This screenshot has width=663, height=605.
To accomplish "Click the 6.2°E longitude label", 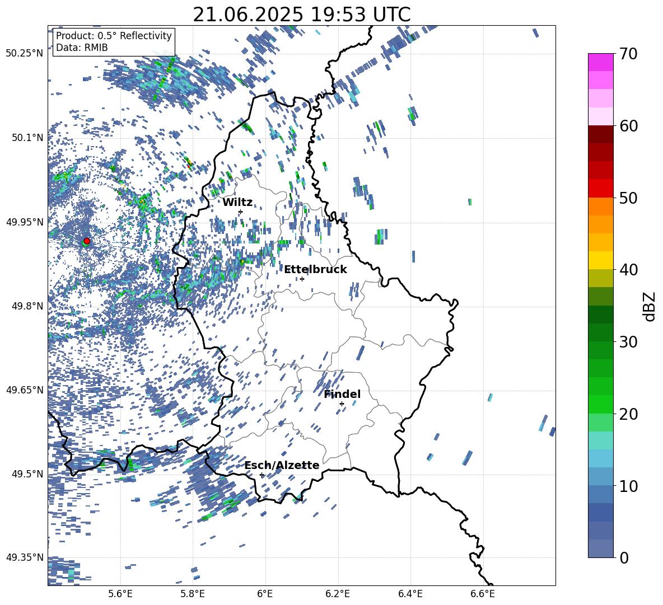I will click(338, 594).
